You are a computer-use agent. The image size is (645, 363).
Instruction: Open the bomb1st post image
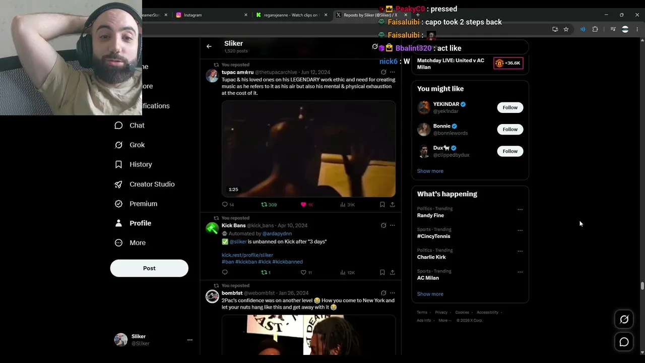pyautogui.click(x=308, y=335)
